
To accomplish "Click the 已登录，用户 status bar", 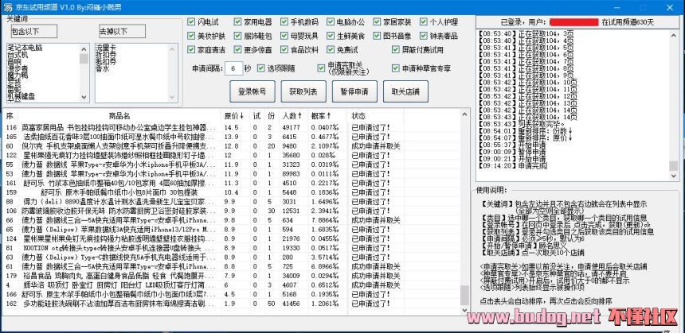I will click(577, 22).
